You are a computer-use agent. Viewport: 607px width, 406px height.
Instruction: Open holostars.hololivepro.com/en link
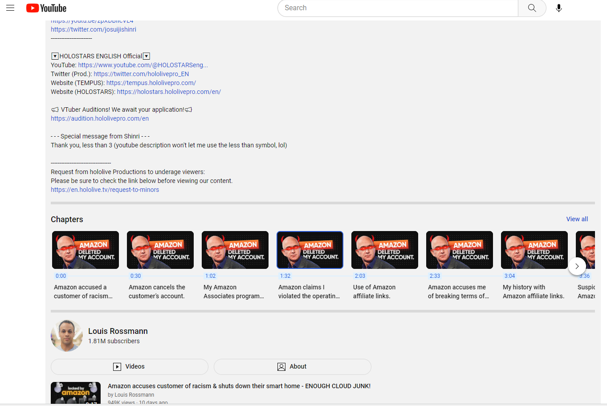click(169, 92)
